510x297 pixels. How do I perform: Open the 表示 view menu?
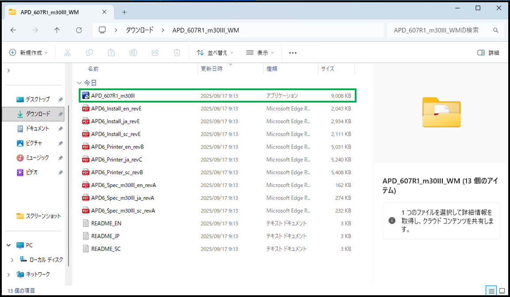(x=260, y=53)
